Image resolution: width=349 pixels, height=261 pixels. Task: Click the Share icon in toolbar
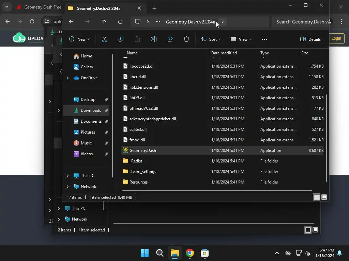tap(170, 39)
